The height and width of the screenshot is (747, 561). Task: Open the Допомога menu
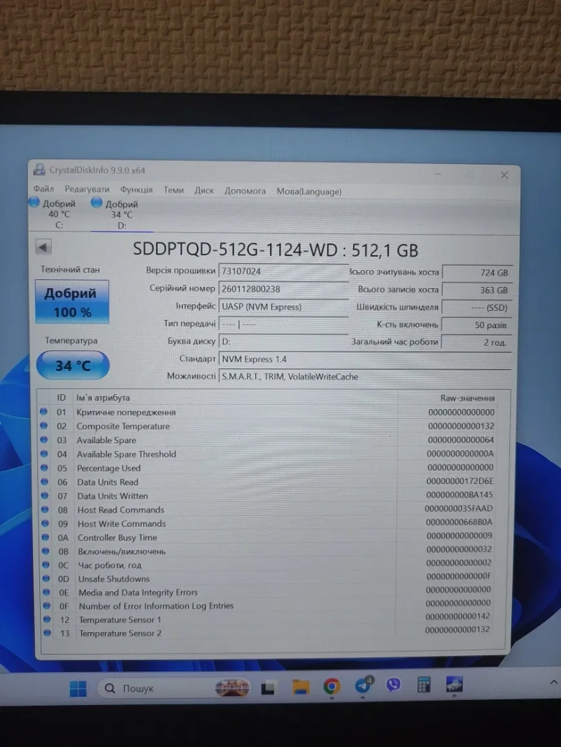tap(245, 191)
